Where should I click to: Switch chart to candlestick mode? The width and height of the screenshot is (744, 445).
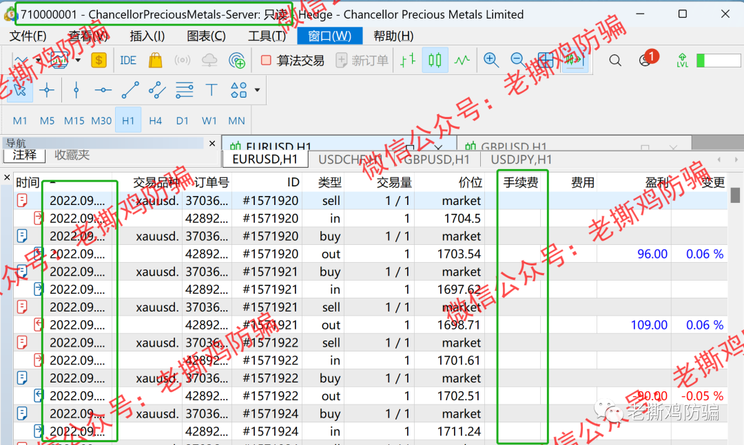(x=435, y=61)
